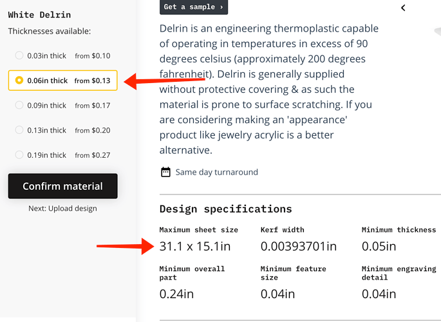Choose the 0.09in thick radio option
The width and height of the screenshot is (441, 322).
pyautogui.click(x=19, y=105)
